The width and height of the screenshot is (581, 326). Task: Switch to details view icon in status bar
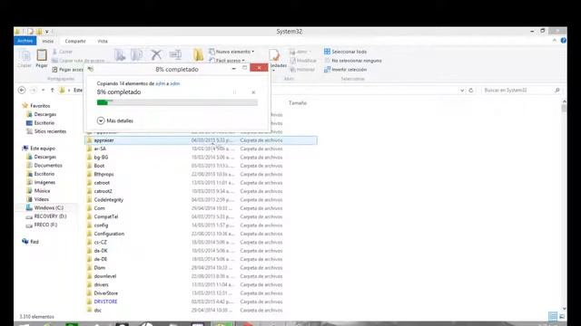553,316
